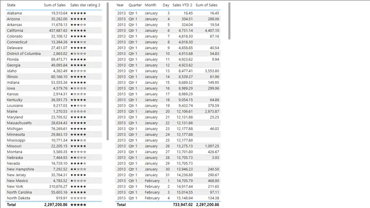Select the Idaho state cell
This screenshot has height=208, width=370.
[12, 71]
